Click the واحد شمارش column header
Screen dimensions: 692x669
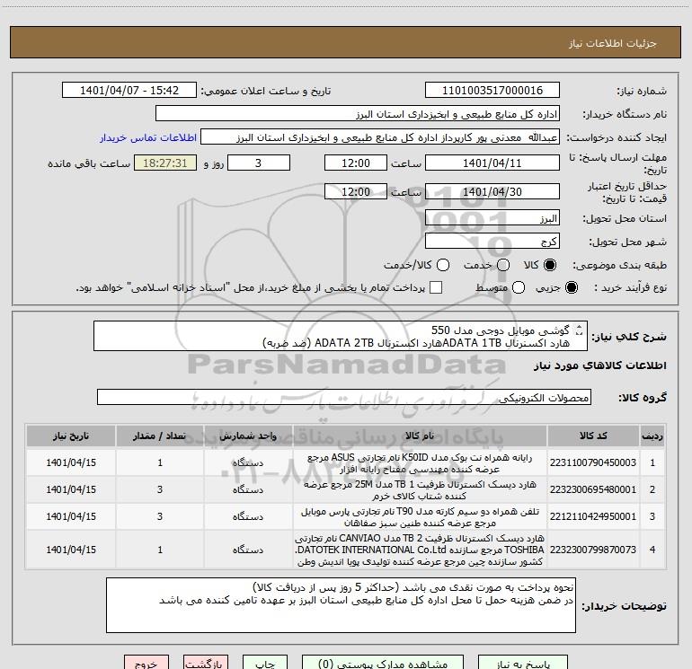pyautogui.click(x=248, y=436)
